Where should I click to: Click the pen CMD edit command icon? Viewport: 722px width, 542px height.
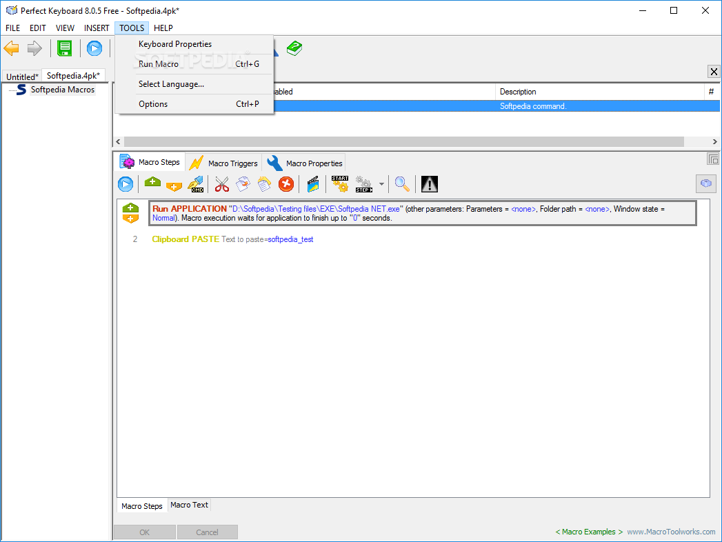click(196, 184)
